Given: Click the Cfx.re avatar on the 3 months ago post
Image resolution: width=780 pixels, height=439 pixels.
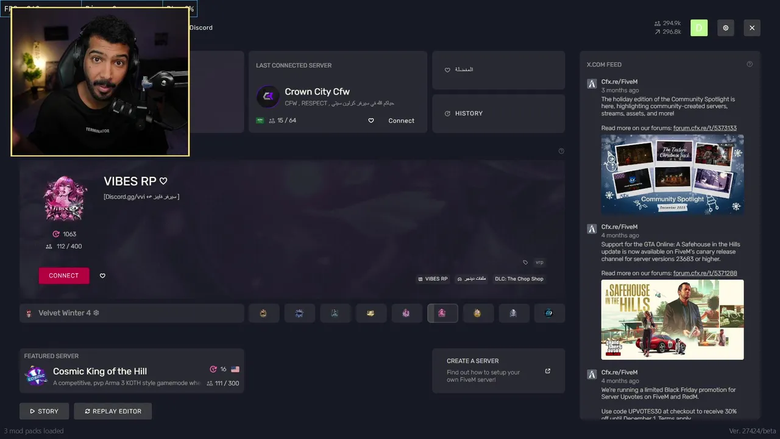Looking at the screenshot, I should (591, 84).
